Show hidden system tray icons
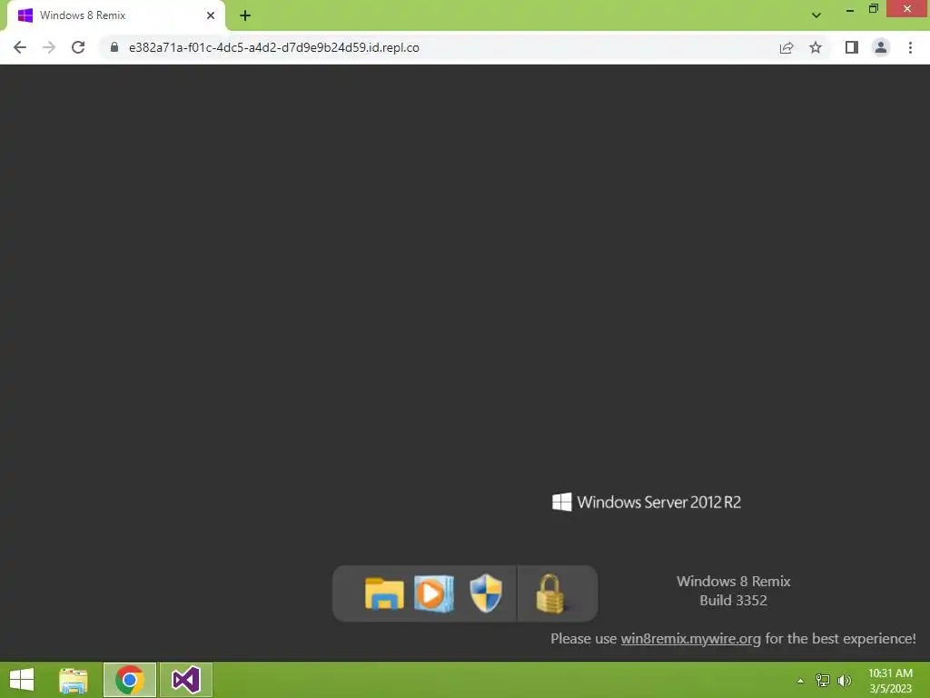 point(800,681)
